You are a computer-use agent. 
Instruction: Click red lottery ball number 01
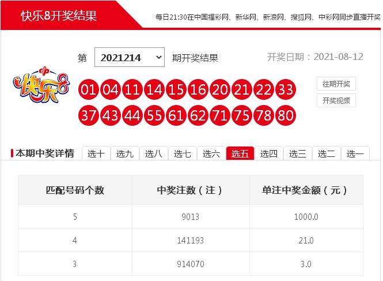click(88, 89)
